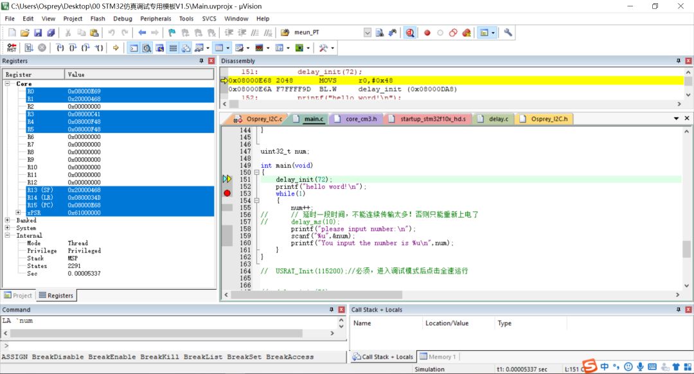Image resolution: width=694 pixels, height=374 pixels.
Task: Toggle Call Stack window button
Action: pos(186,48)
